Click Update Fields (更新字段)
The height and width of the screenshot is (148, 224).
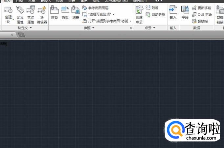201,8
